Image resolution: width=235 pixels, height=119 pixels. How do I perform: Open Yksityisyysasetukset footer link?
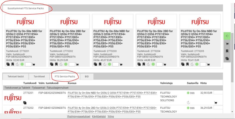pos(78,116)
